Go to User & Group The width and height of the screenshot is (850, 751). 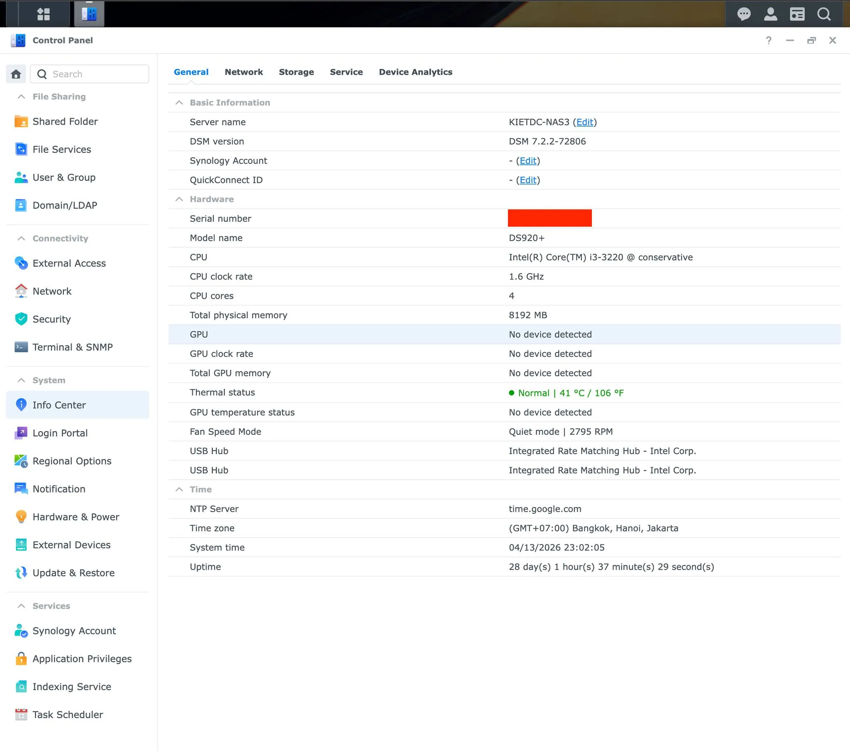(x=78, y=177)
